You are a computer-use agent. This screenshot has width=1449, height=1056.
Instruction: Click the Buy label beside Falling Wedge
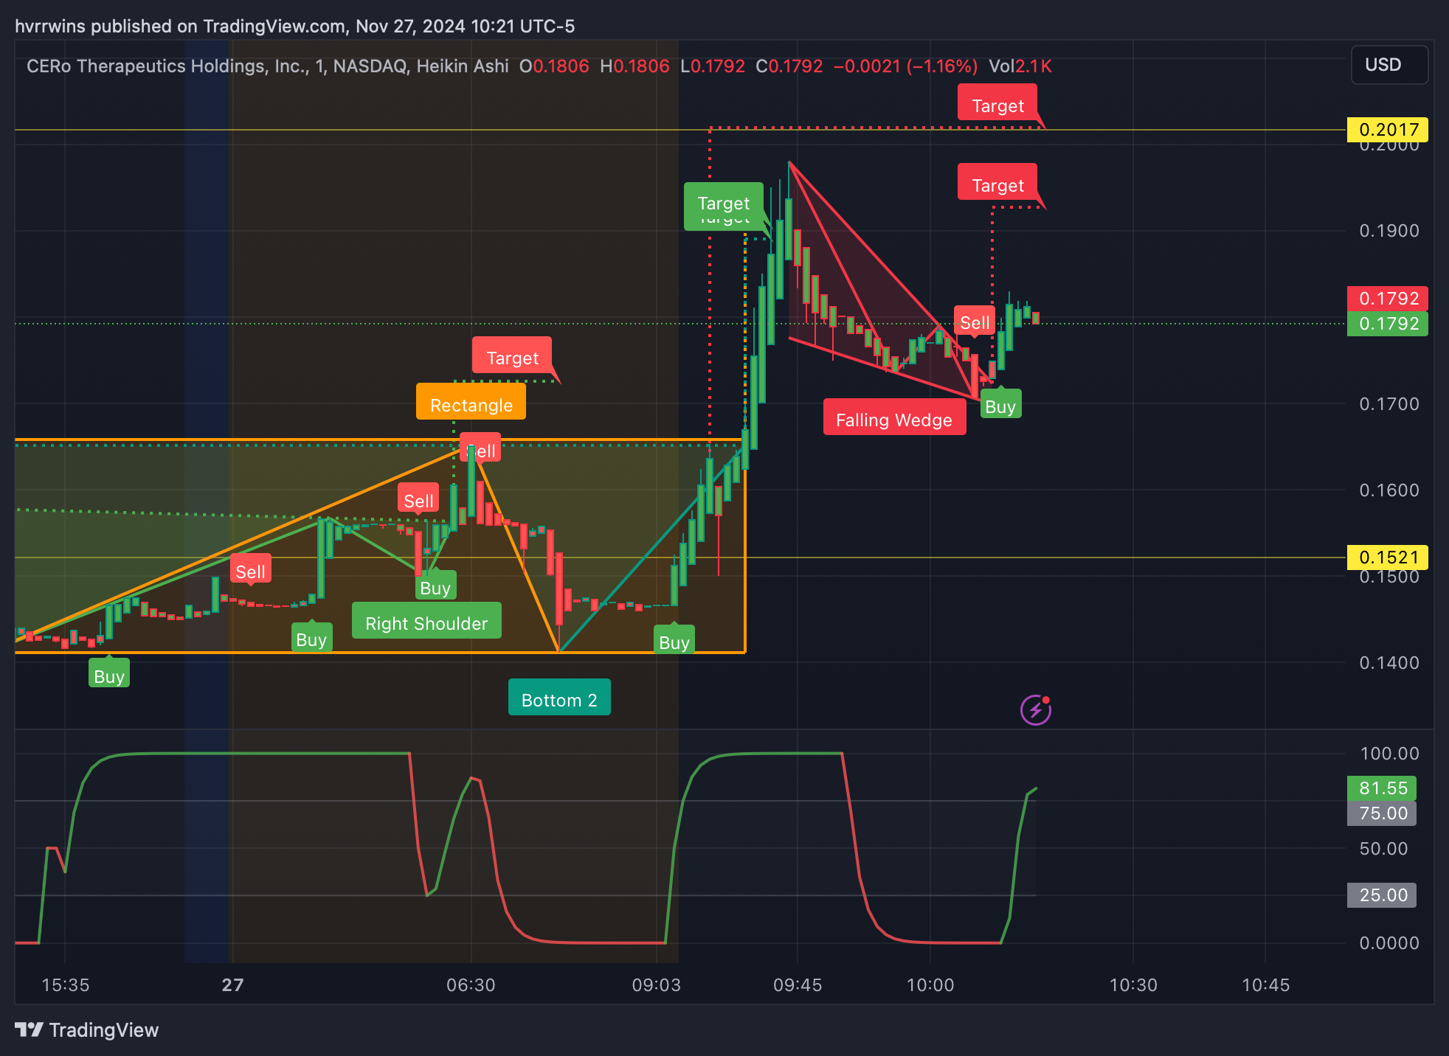[x=1000, y=405]
